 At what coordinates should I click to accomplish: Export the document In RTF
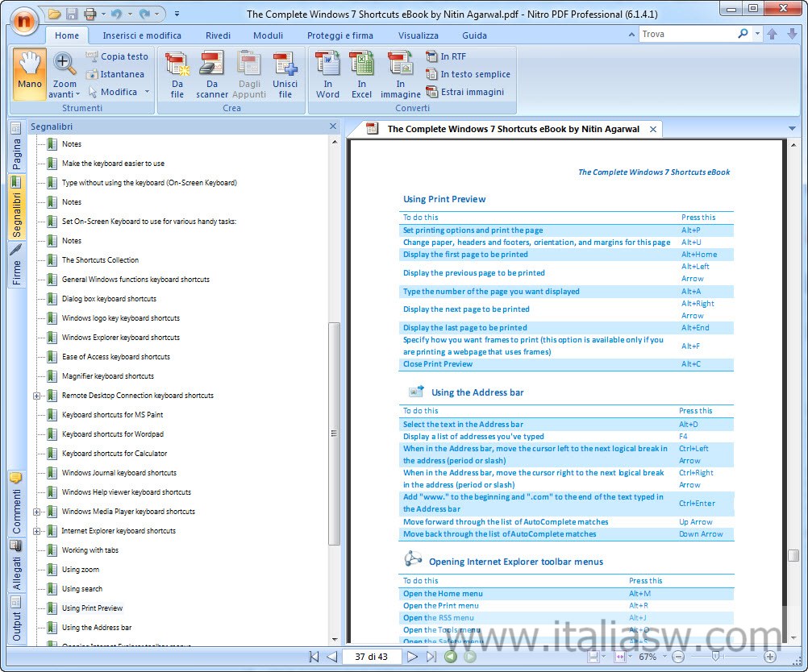pyautogui.click(x=446, y=56)
